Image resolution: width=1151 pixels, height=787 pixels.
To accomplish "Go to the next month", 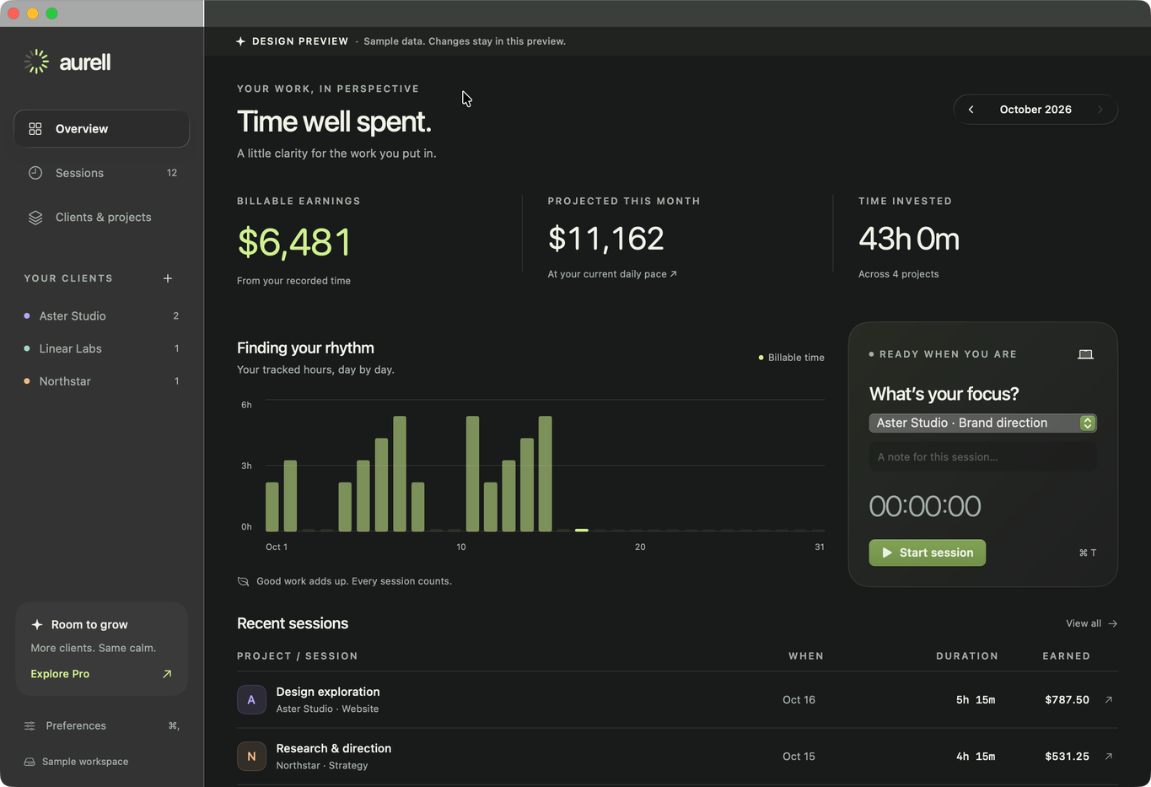I will pyautogui.click(x=1100, y=110).
